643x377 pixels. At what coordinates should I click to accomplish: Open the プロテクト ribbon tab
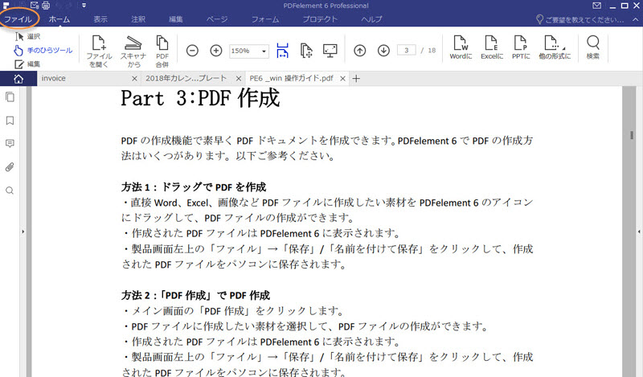(x=320, y=19)
